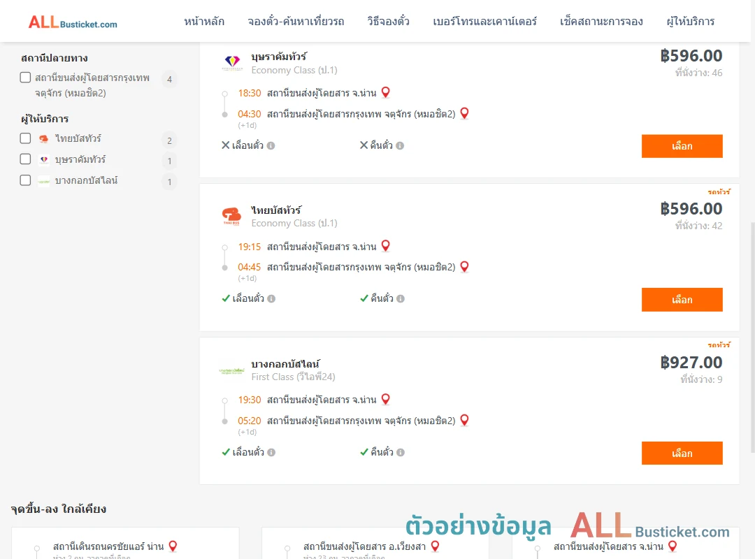This screenshot has width=755, height=559.
Task: Open map pin for 18:30 departure station
Action: [386, 92]
